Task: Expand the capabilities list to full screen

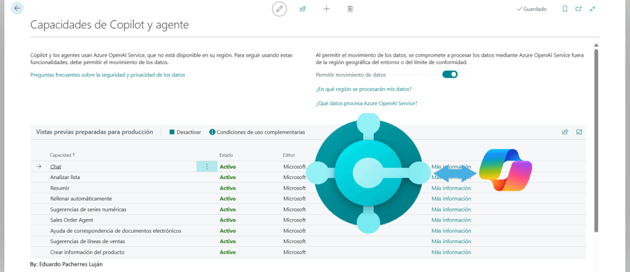Action: click(579, 132)
